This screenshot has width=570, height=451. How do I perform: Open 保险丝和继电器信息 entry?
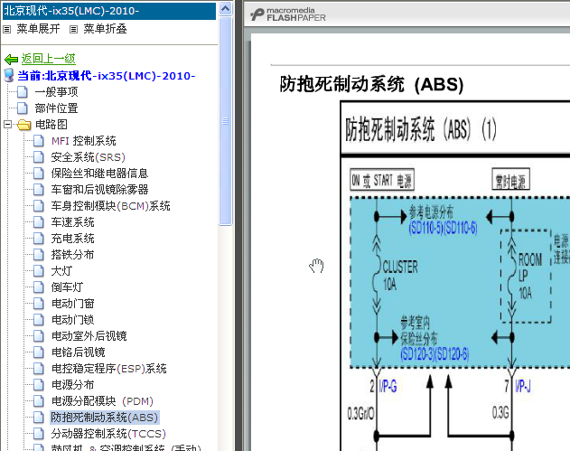(99, 174)
